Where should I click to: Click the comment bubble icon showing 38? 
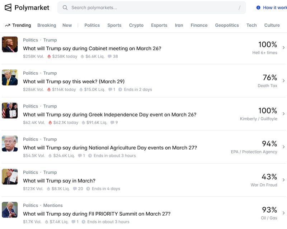coord(109,56)
